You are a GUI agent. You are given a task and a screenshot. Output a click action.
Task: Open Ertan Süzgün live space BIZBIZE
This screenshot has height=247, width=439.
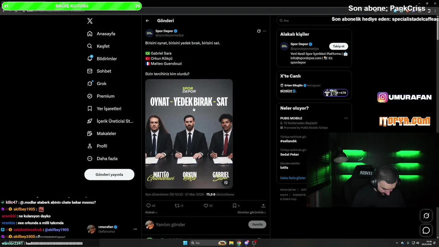coord(288,91)
